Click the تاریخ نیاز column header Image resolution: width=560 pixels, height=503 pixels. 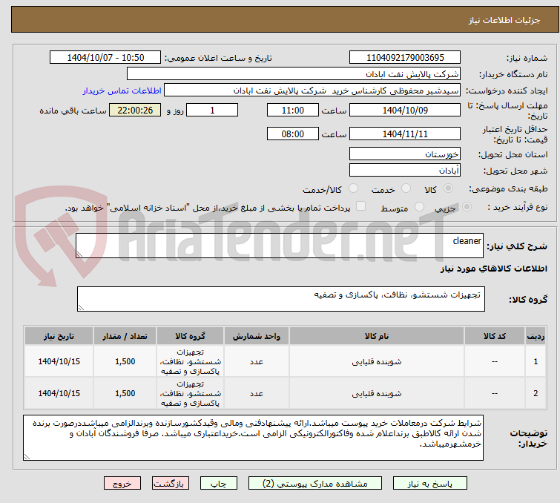(59, 336)
